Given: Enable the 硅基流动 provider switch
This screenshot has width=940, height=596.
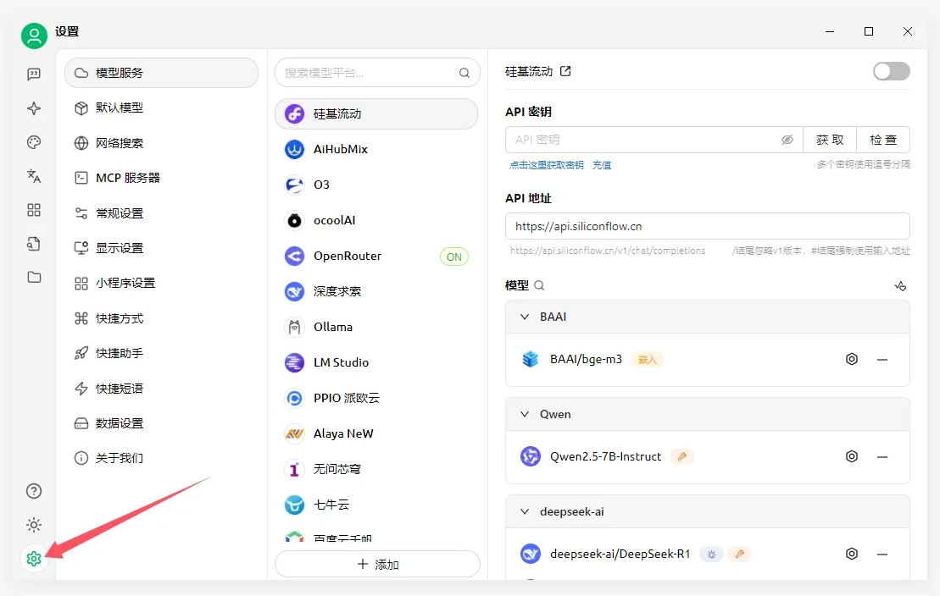Looking at the screenshot, I should point(891,71).
